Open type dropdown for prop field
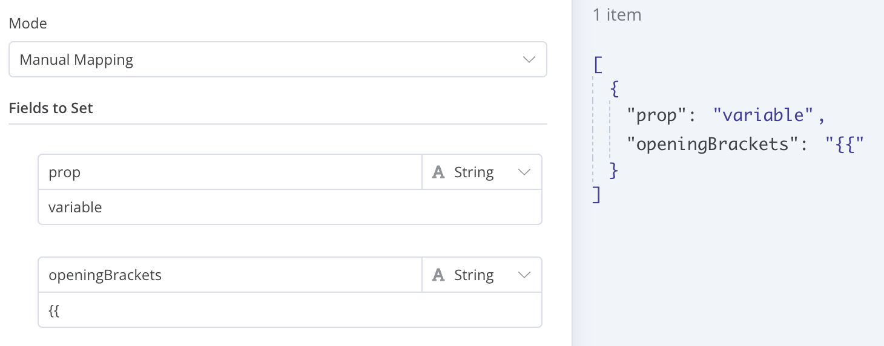The height and width of the screenshot is (346, 884). click(x=481, y=172)
